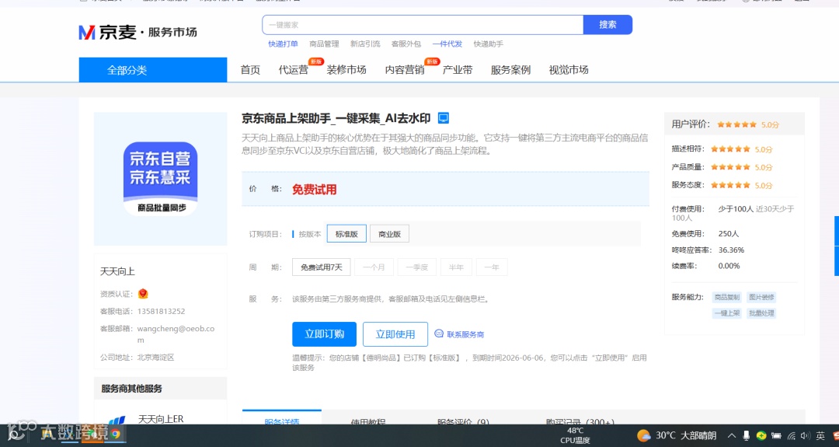Image resolution: width=839 pixels, height=447 pixels.
Task: Open the 一件代发 quick link
Action: (447, 44)
